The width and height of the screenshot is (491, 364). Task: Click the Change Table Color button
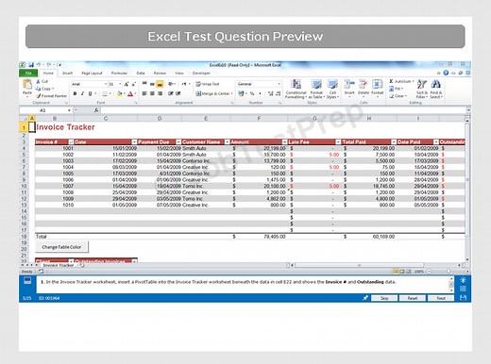tap(61, 247)
